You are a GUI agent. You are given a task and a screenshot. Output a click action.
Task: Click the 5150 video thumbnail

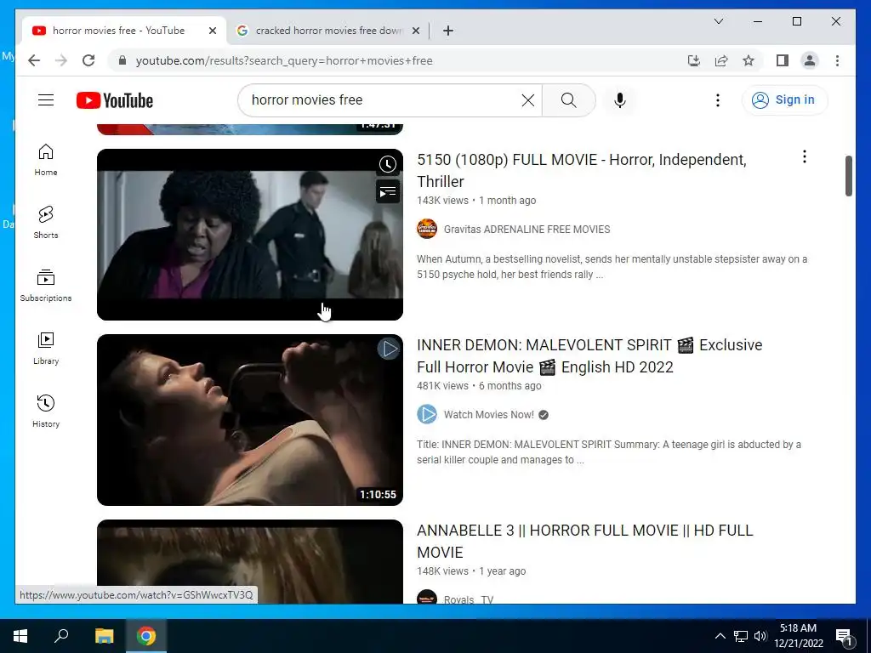click(x=250, y=235)
